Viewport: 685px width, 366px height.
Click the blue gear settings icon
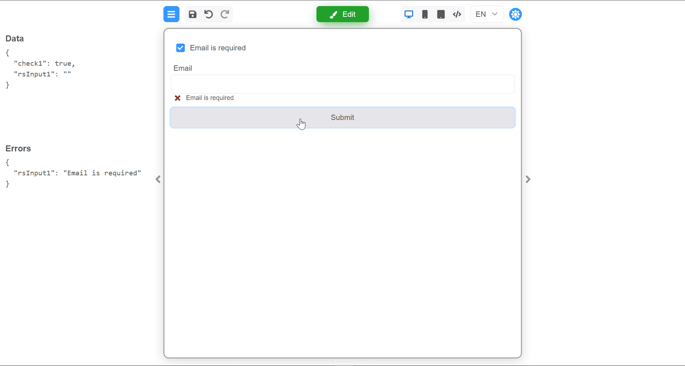pos(516,14)
